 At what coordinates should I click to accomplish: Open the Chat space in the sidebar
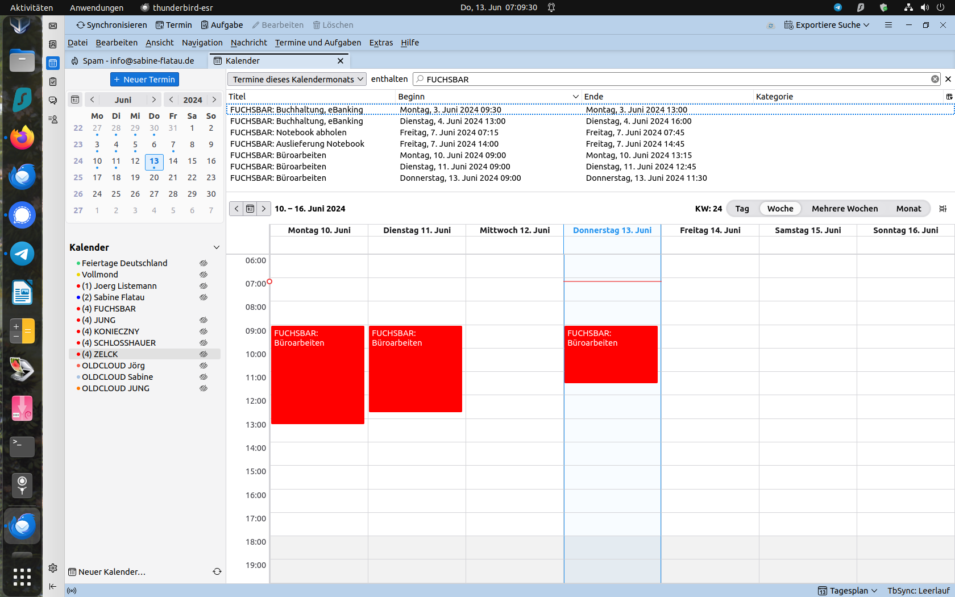pos(53,101)
